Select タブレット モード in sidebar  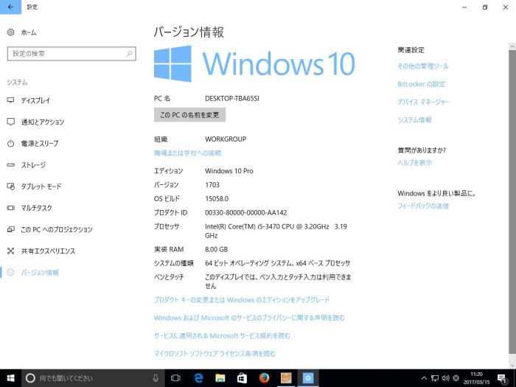coord(41,186)
